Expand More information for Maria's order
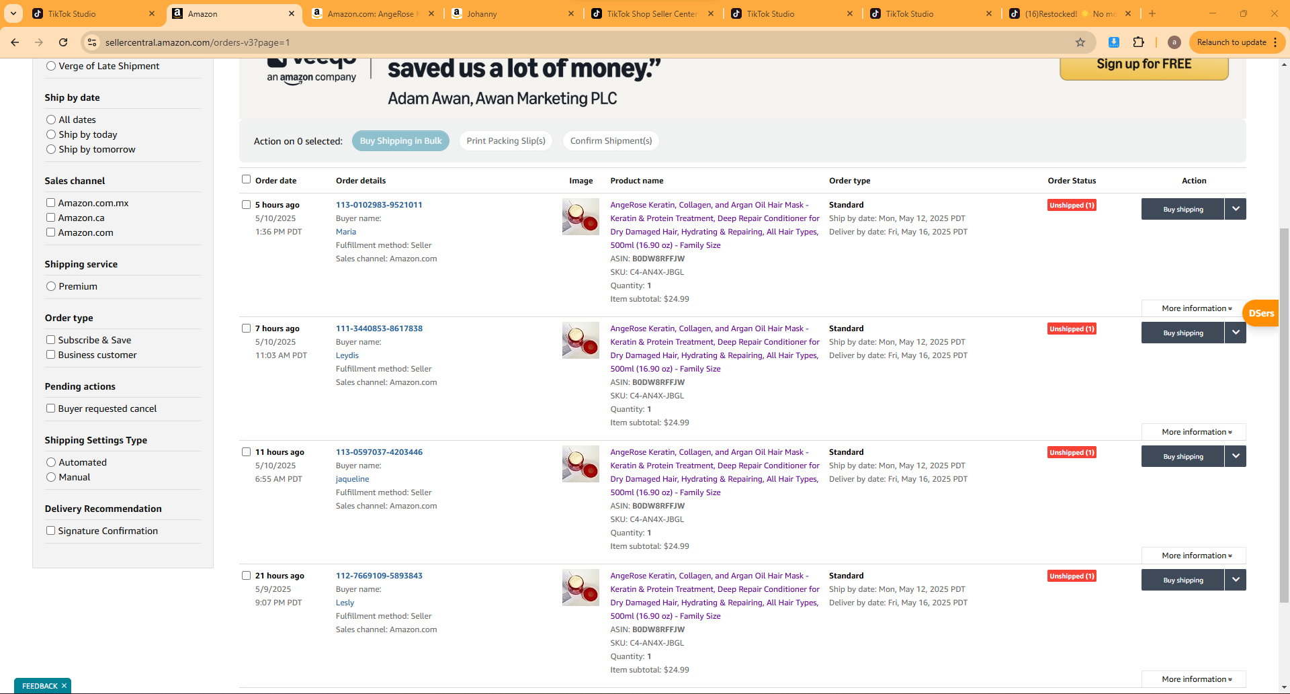This screenshot has width=1290, height=694. pyautogui.click(x=1194, y=308)
